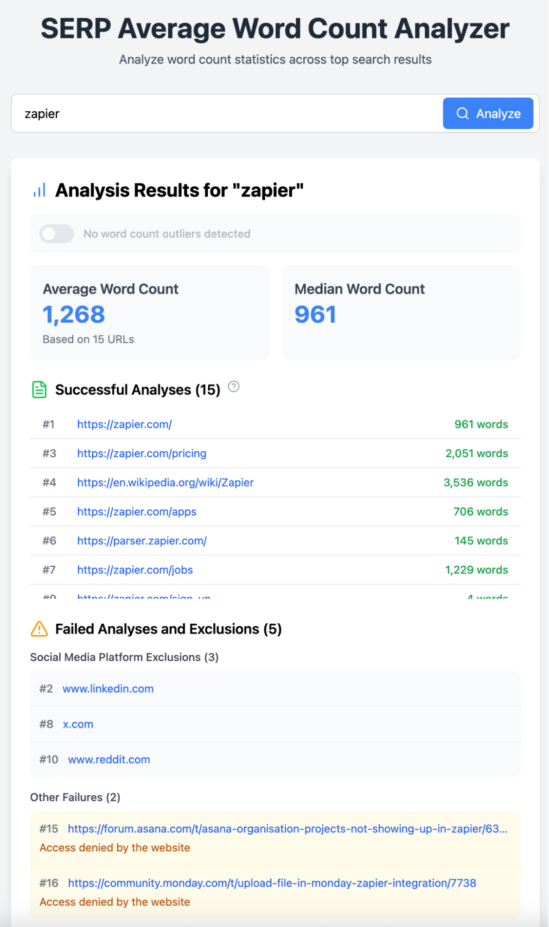Screen dimensions: 549x927
Task: Click the 2,051 words value
Action: (477, 454)
